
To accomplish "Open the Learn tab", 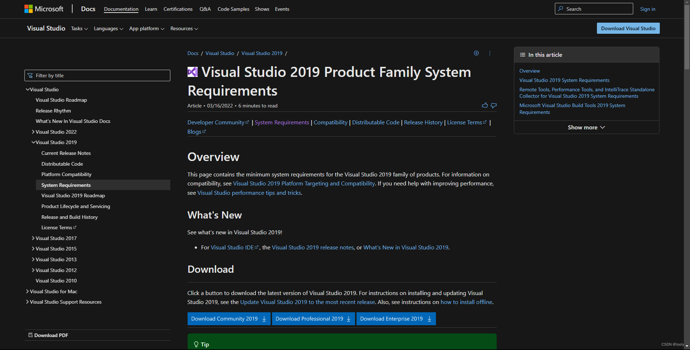I will (151, 9).
